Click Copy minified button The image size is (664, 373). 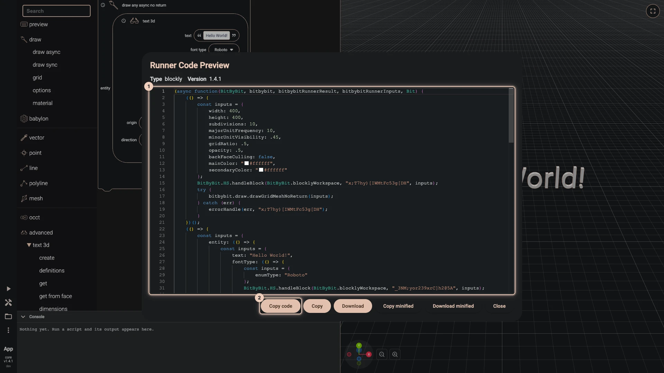click(x=398, y=306)
